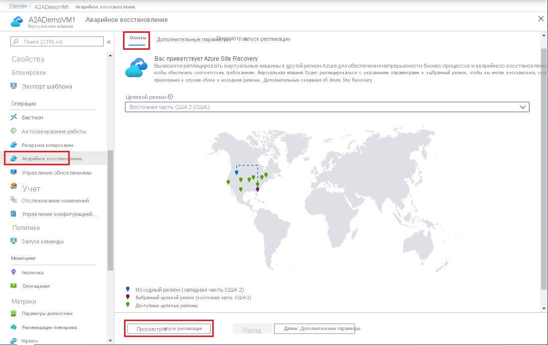
Task: Click the heading Вас приветствует Azure Site Recovery
Action: (x=206, y=58)
